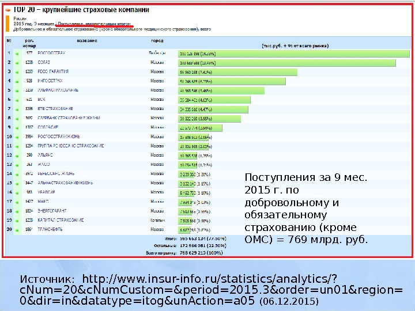Click the Остальные value 172 966 081
This screenshot has width=415, height=311.
tap(203, 246)
